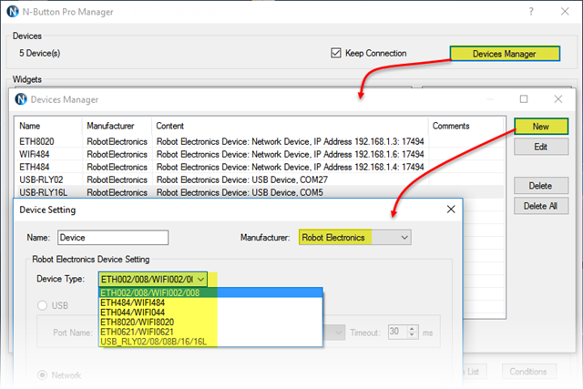
Task: Pick ETH8020/WIFI8020 device type option
Action: 210,322
